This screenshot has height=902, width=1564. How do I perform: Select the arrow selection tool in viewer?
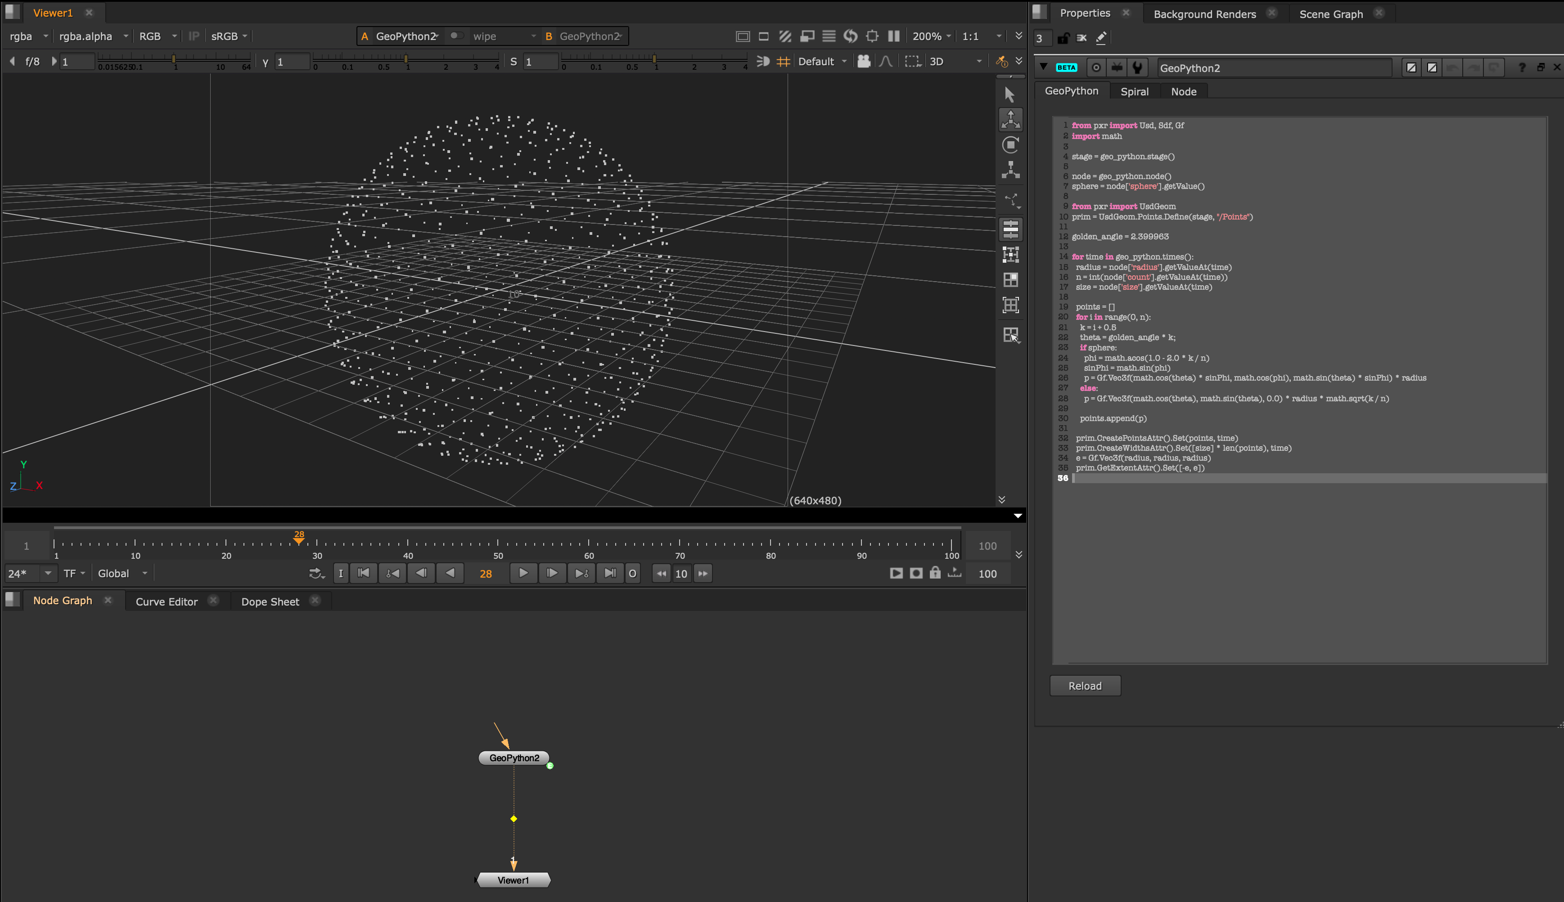pyautogui.click(x=1010, y=94)
